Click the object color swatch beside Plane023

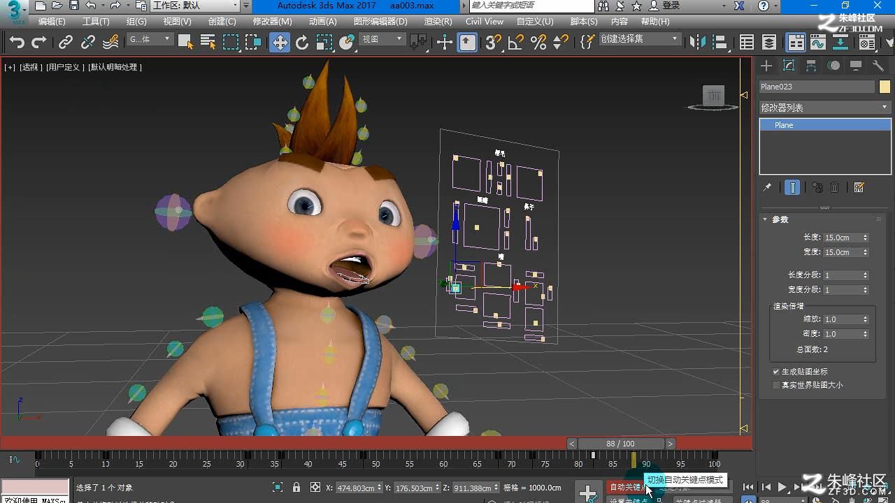click(x=885, y=87)
